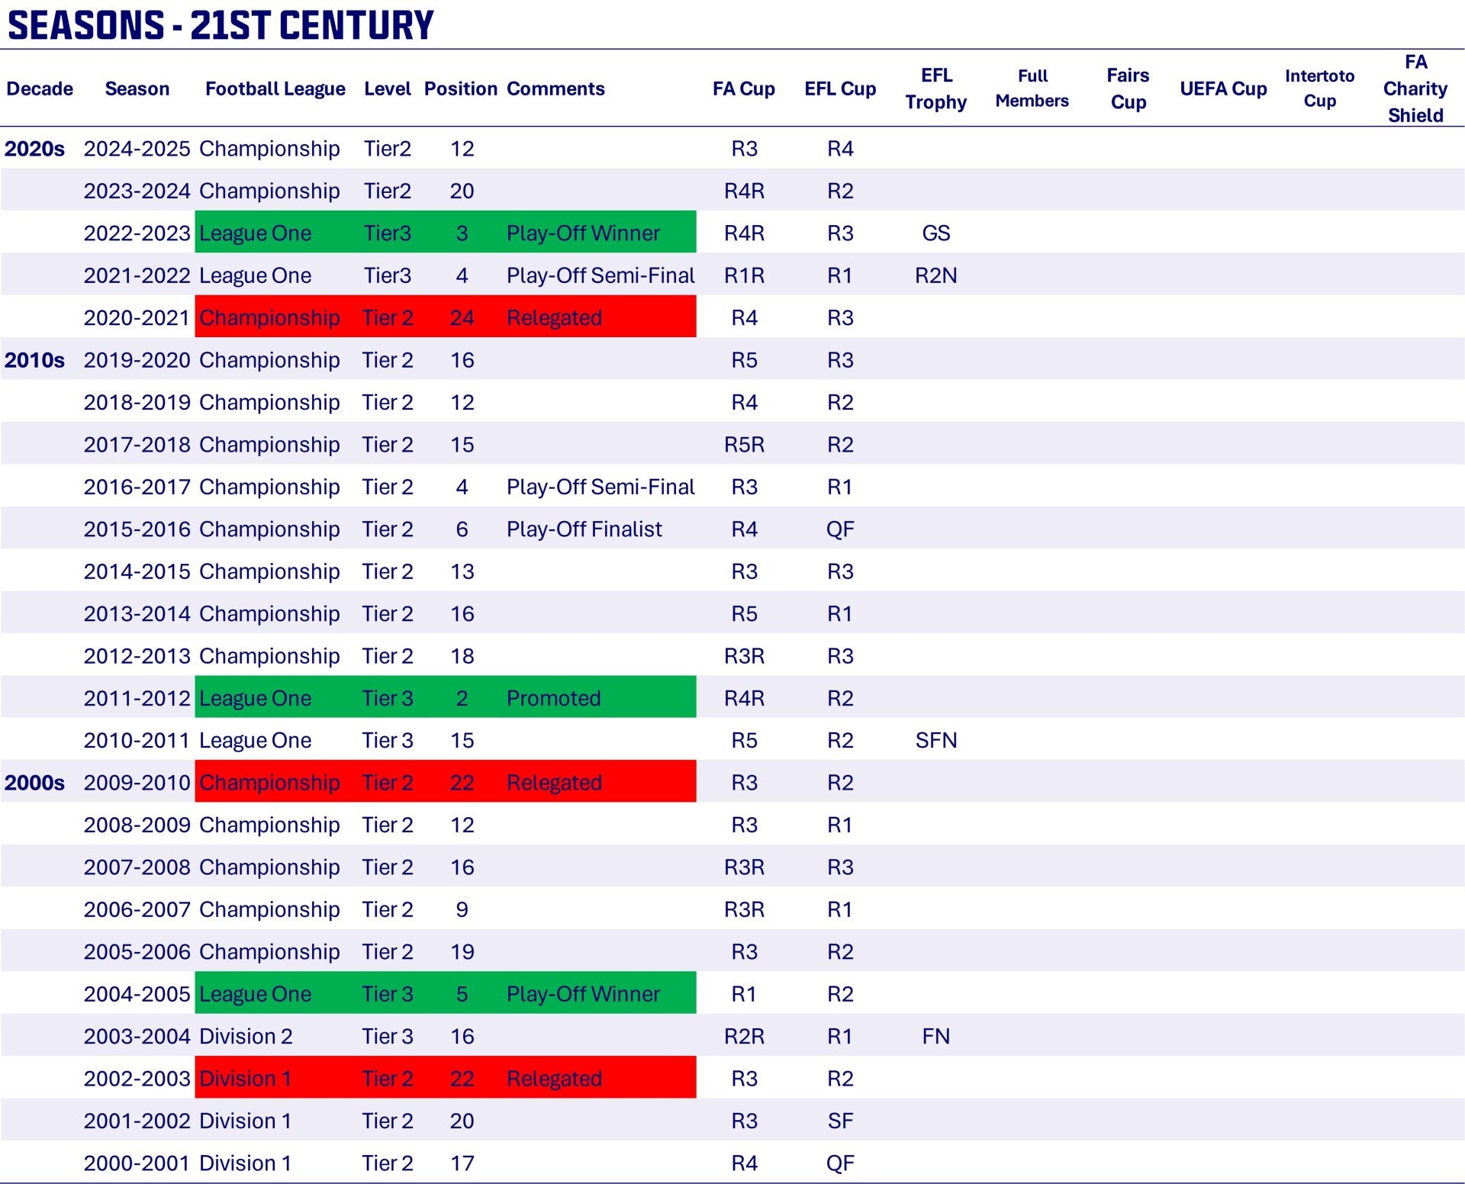Viewport: 1465px width, 1184px height.
Task: Click the 2008-2009 season cell
Action: pos(137,825)
